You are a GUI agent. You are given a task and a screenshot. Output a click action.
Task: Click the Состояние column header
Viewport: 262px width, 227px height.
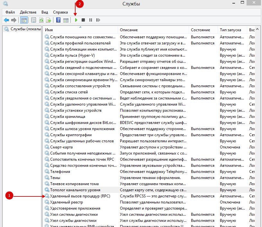(x=200, y=30)
